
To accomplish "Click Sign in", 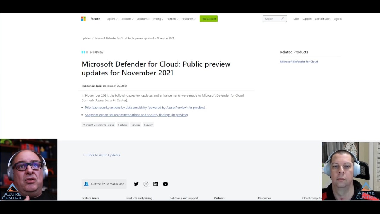I will click(338, 19).
